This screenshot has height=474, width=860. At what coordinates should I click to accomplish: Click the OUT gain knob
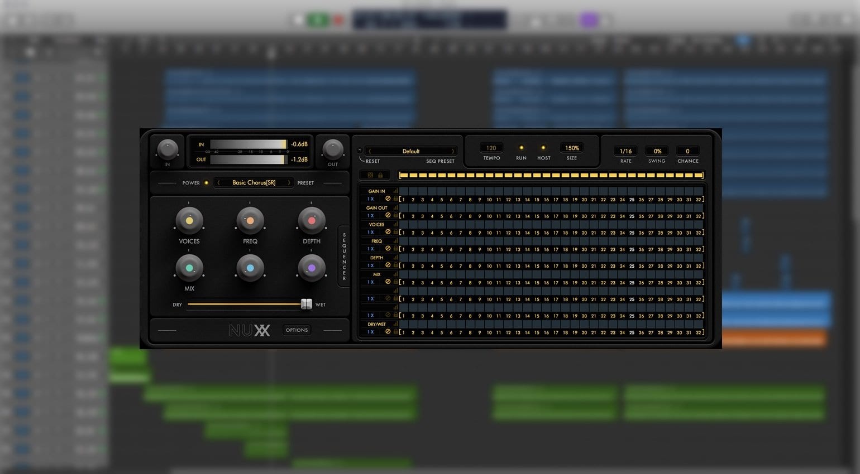point(333,149)
